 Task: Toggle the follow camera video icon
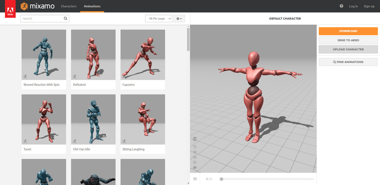(195, 168)
